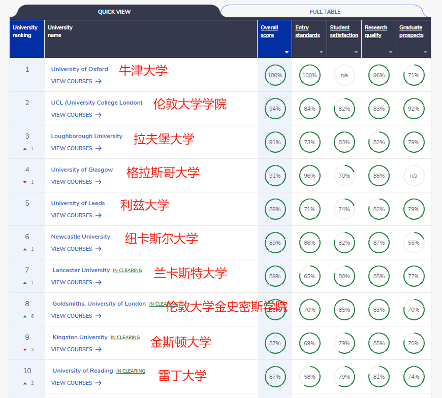The width and height of the screenshot is (442, 398).
Task: Open Loughborough University link
Action: coord(86,136)
